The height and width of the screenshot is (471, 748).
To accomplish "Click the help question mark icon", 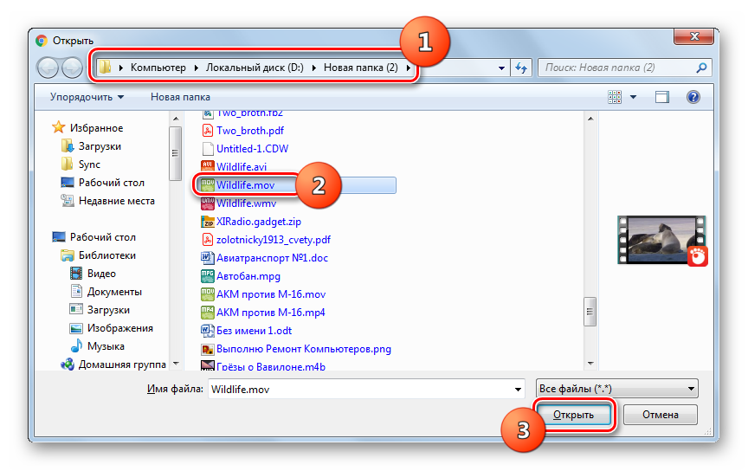I will click(693, 97).
